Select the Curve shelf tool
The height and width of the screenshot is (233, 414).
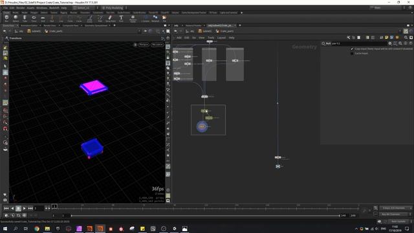pos(79,18)
